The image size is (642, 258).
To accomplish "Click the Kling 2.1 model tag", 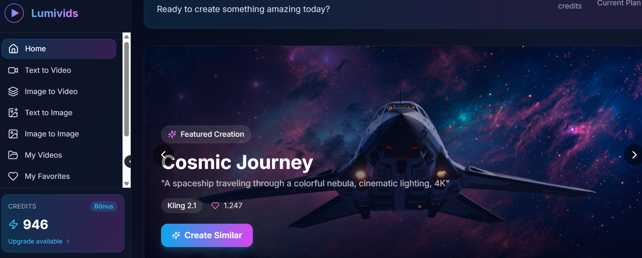I will tap(182, 206).
